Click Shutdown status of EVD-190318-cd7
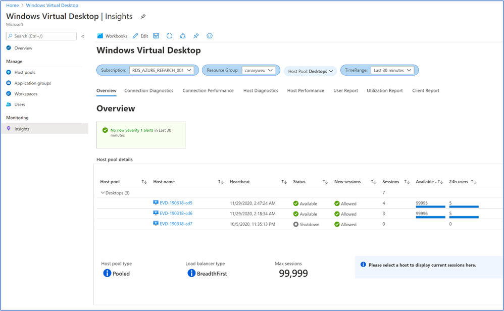 point(307,224)
